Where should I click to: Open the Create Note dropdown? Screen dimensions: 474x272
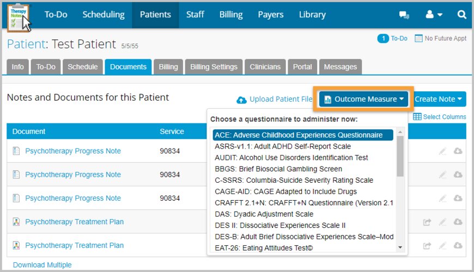click(438, 99)
